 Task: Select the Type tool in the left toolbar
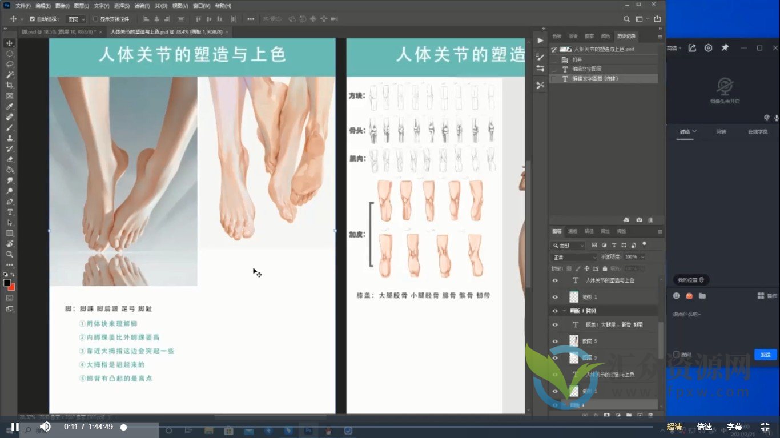click(9, 212)
